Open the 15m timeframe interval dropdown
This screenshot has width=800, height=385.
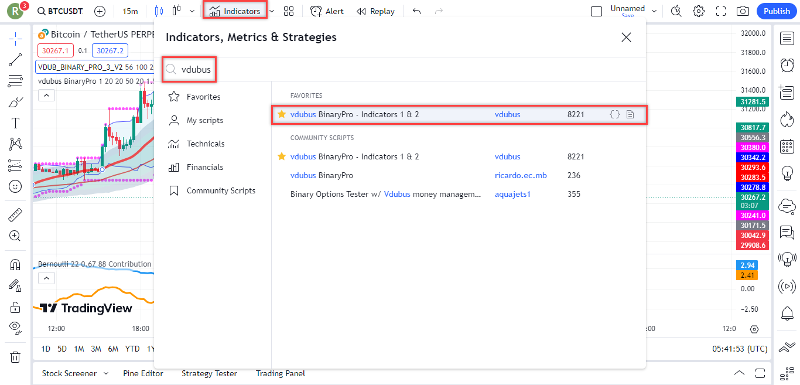[130, 11]
